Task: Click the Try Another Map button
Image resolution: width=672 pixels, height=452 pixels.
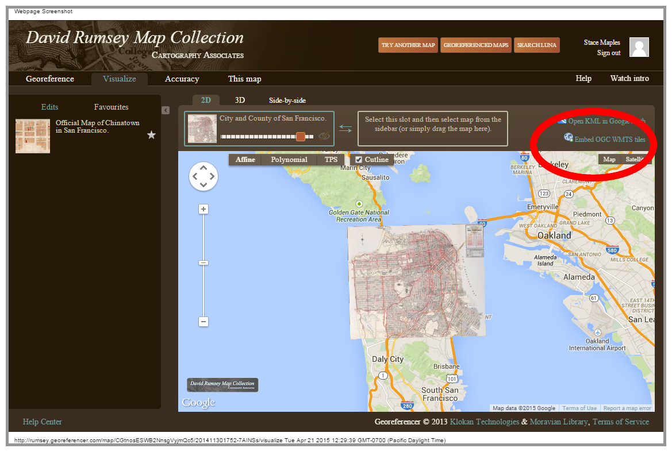Action: (408, 45)
